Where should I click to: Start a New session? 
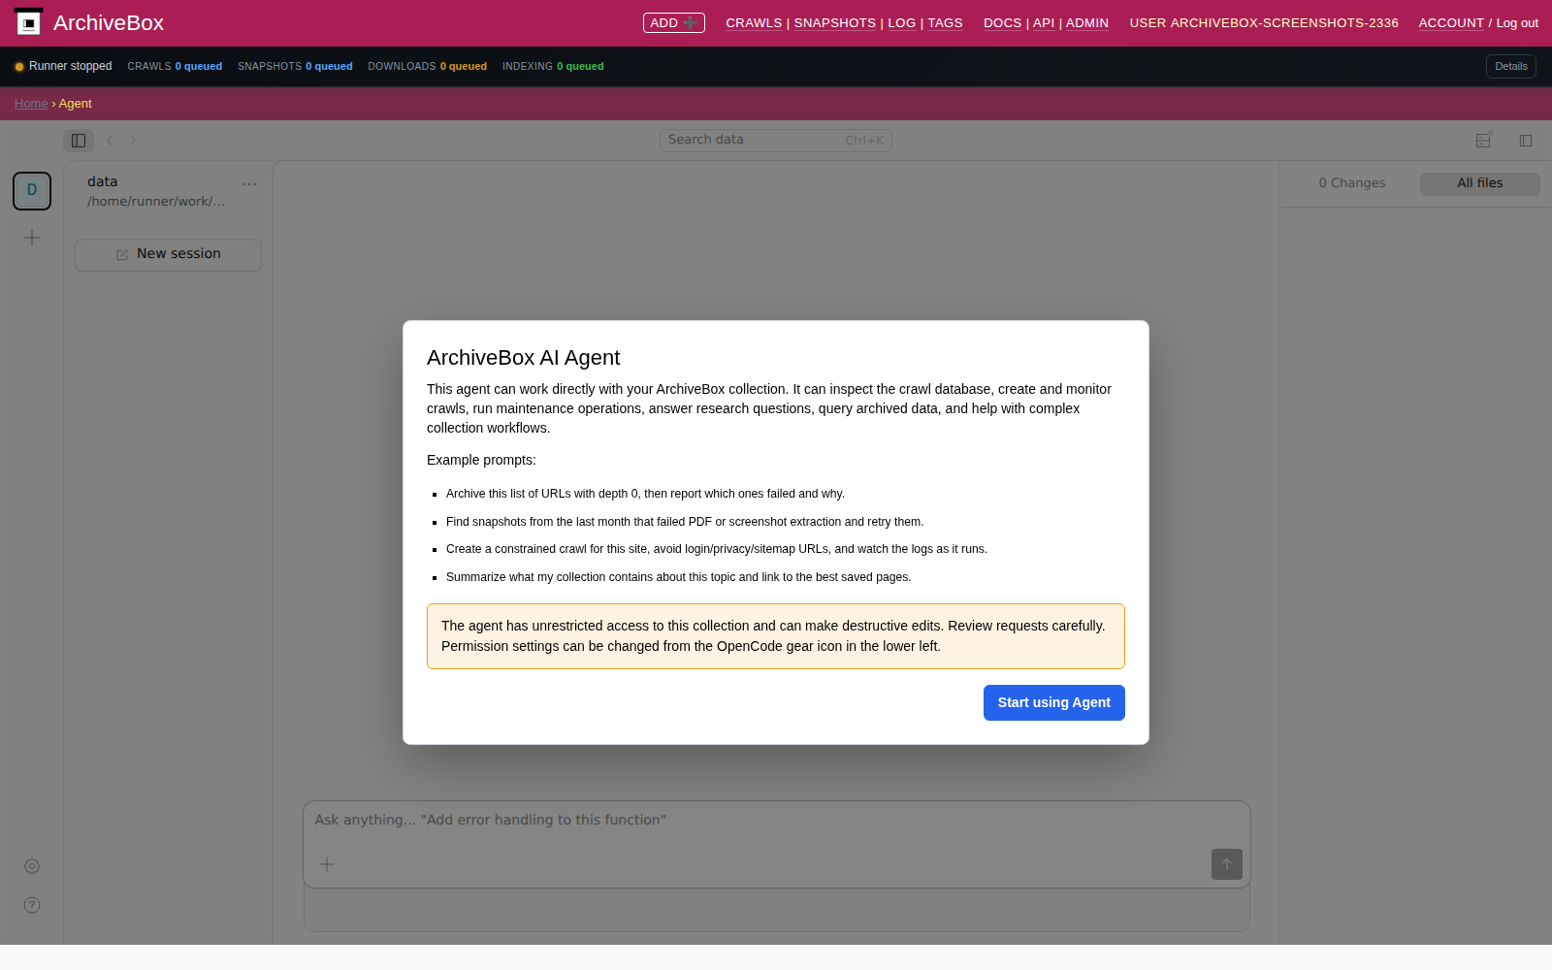pos(168,255)
